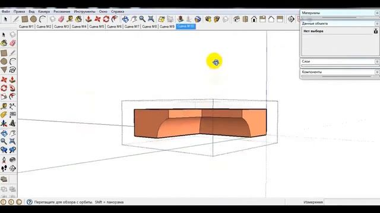
Task: Activate the Arc tool in top toolbar
Action: tap(42, 19)
